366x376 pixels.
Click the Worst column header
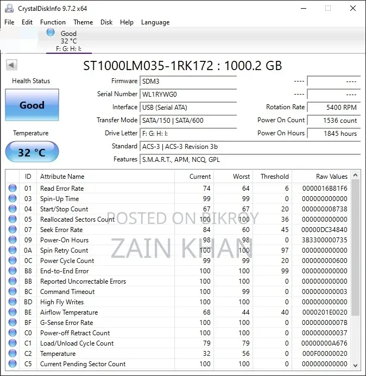coord(233,177)
